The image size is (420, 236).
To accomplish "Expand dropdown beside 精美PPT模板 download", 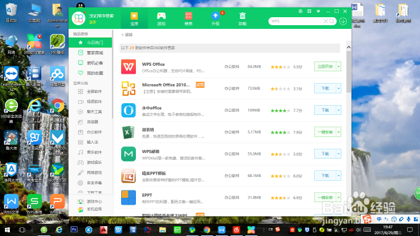I will (339, 176).
